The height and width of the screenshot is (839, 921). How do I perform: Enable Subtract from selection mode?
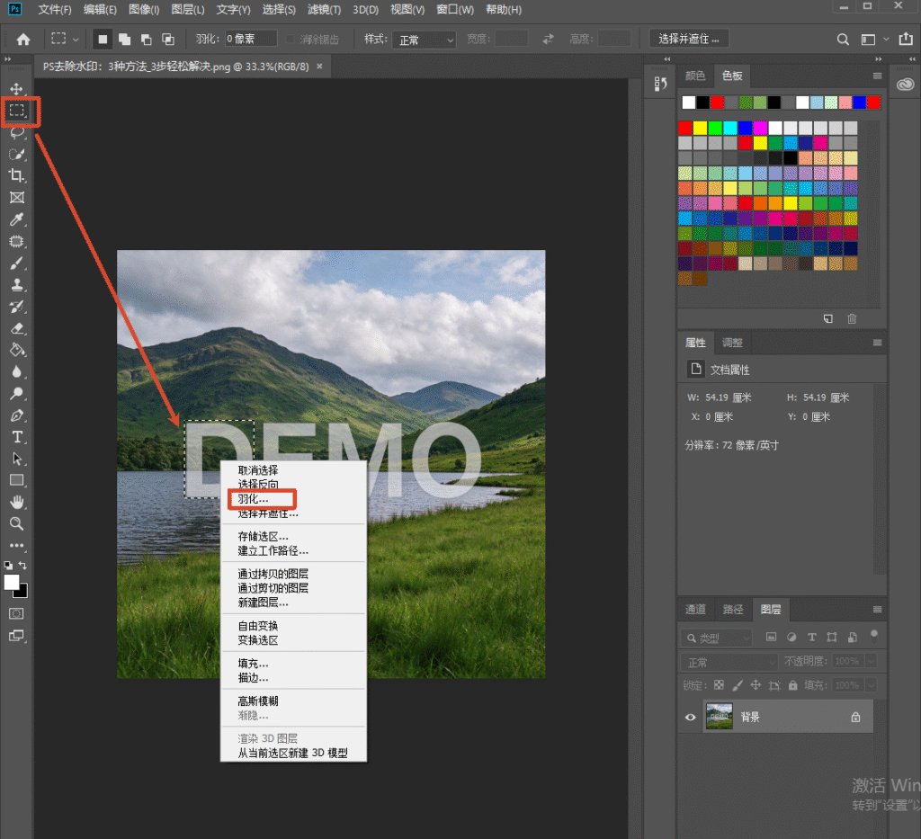click(x=147, y=40)
